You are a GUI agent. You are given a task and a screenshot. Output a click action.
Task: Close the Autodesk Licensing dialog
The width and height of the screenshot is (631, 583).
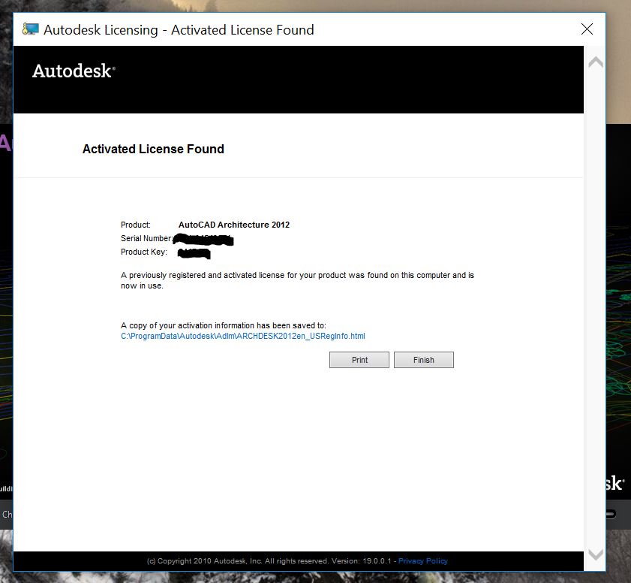tap(587, 29)
